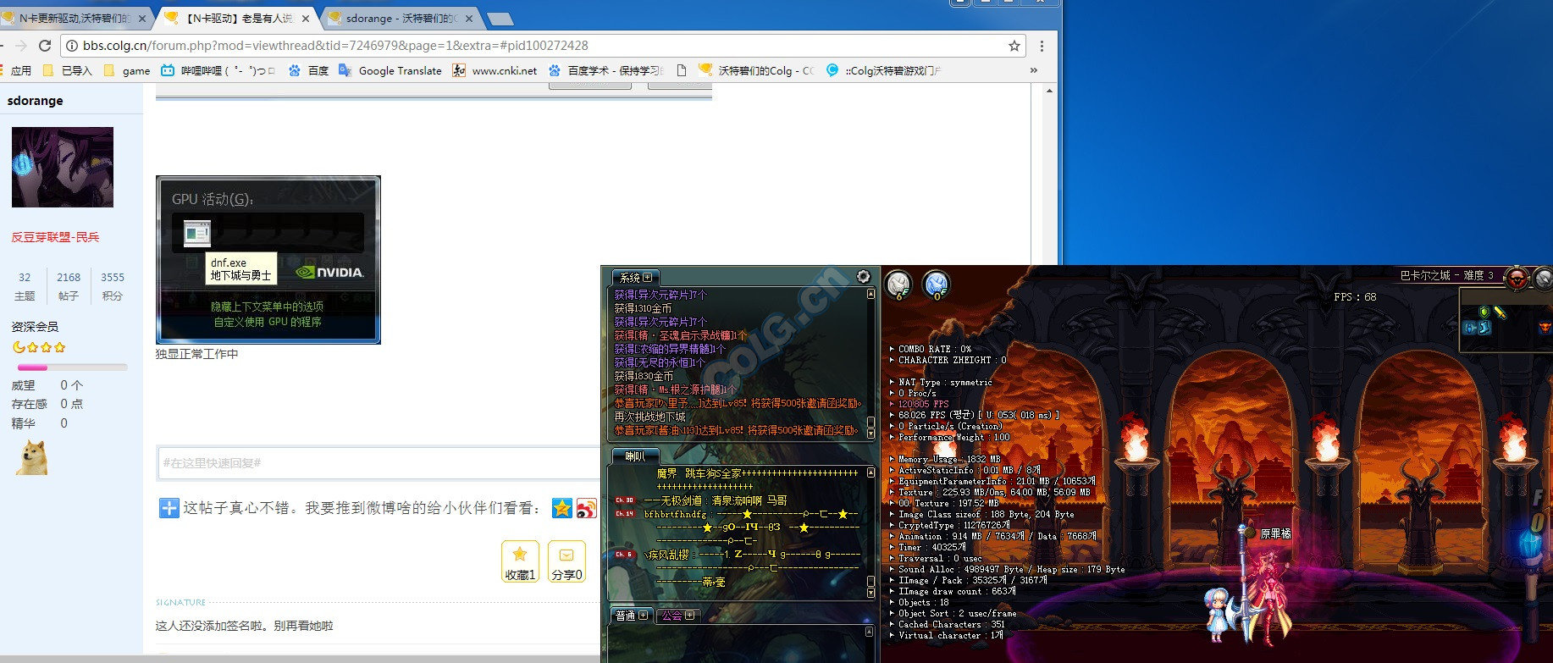Select the 【N卡驱动】 browser tab

[239, 18]
